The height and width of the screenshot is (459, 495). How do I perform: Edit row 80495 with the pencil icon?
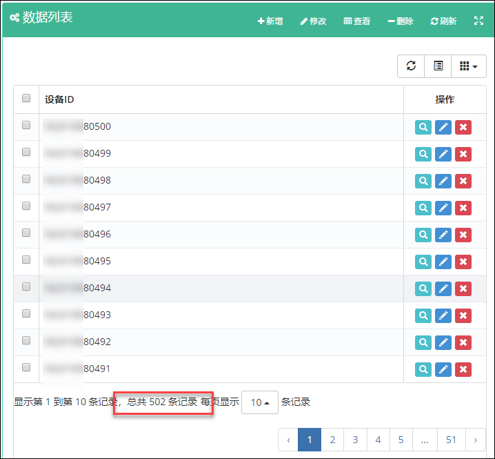(443, 262)
